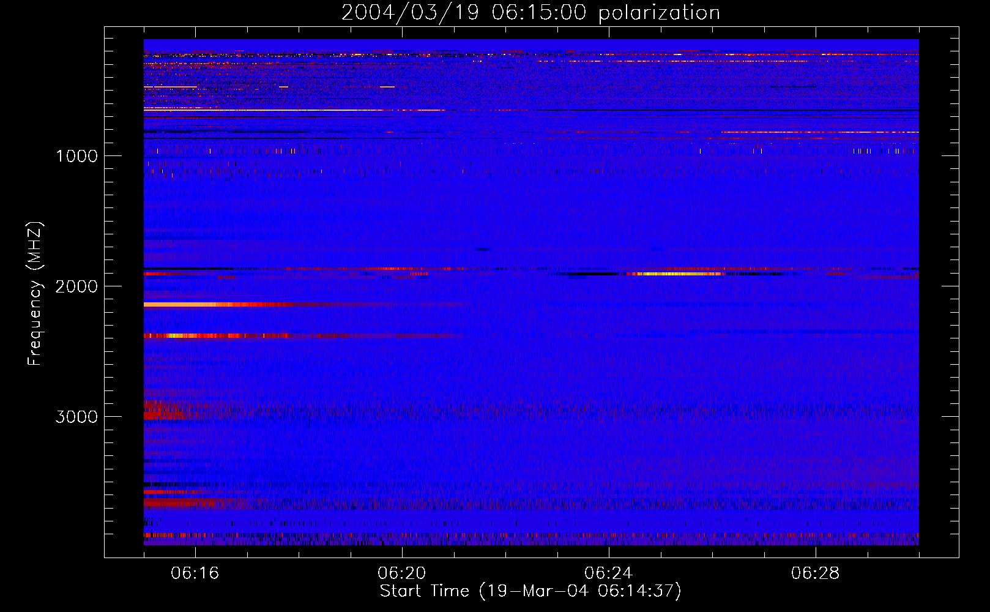Click the "3000" frequency tick label

[x=76, y=417]
